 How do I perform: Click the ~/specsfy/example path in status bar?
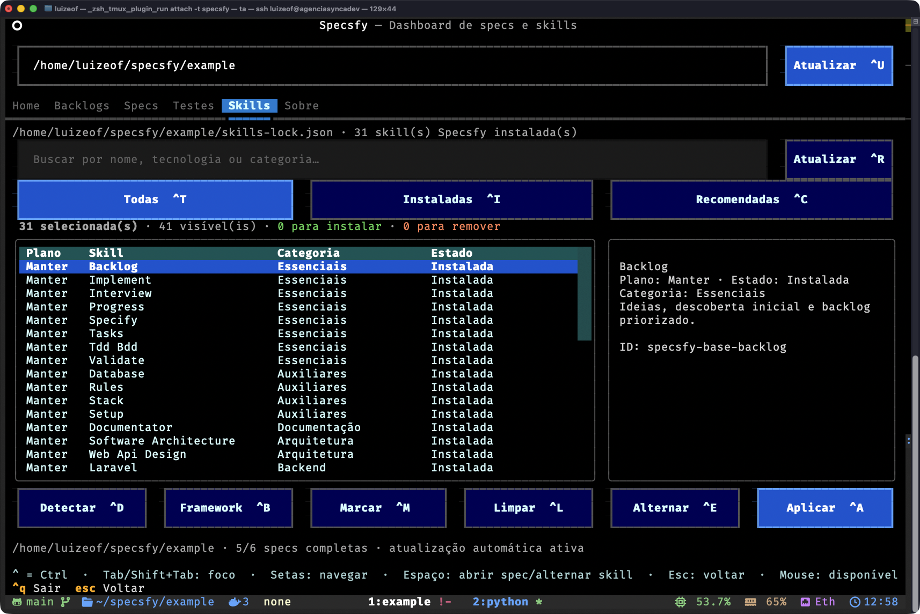click(155, 602)
